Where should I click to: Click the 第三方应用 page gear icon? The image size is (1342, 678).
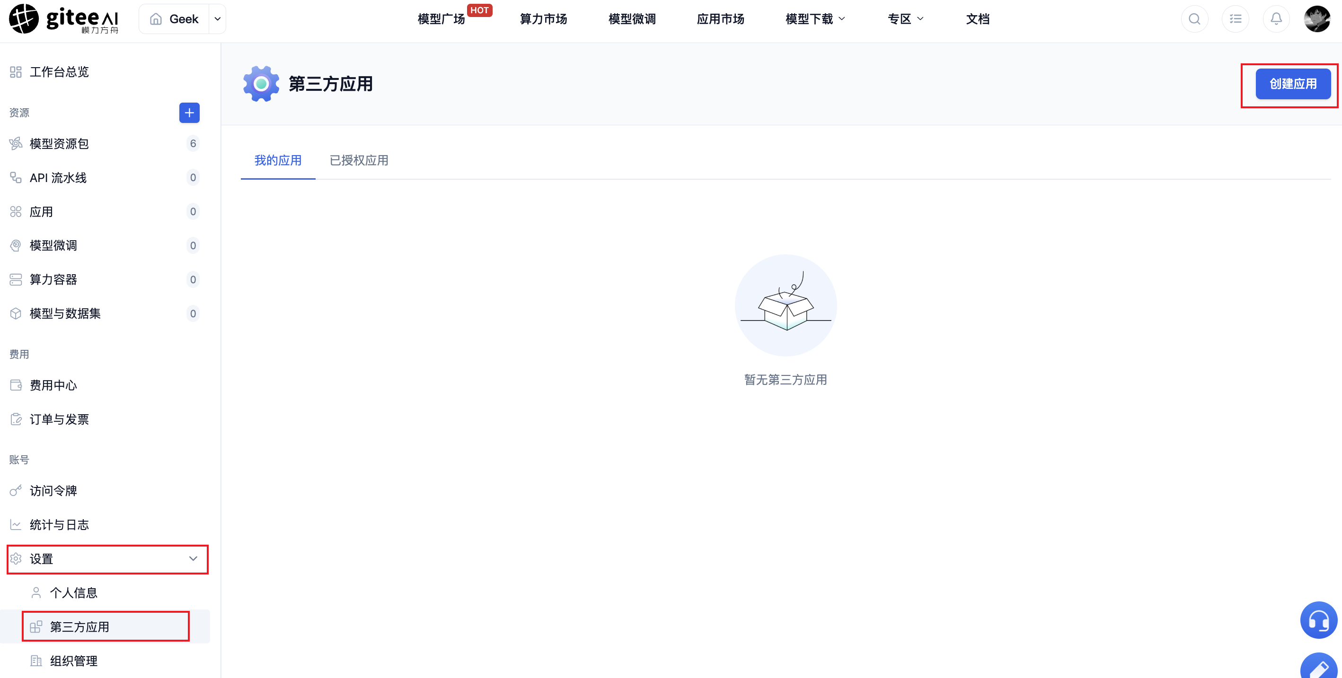tap(261, 84)
